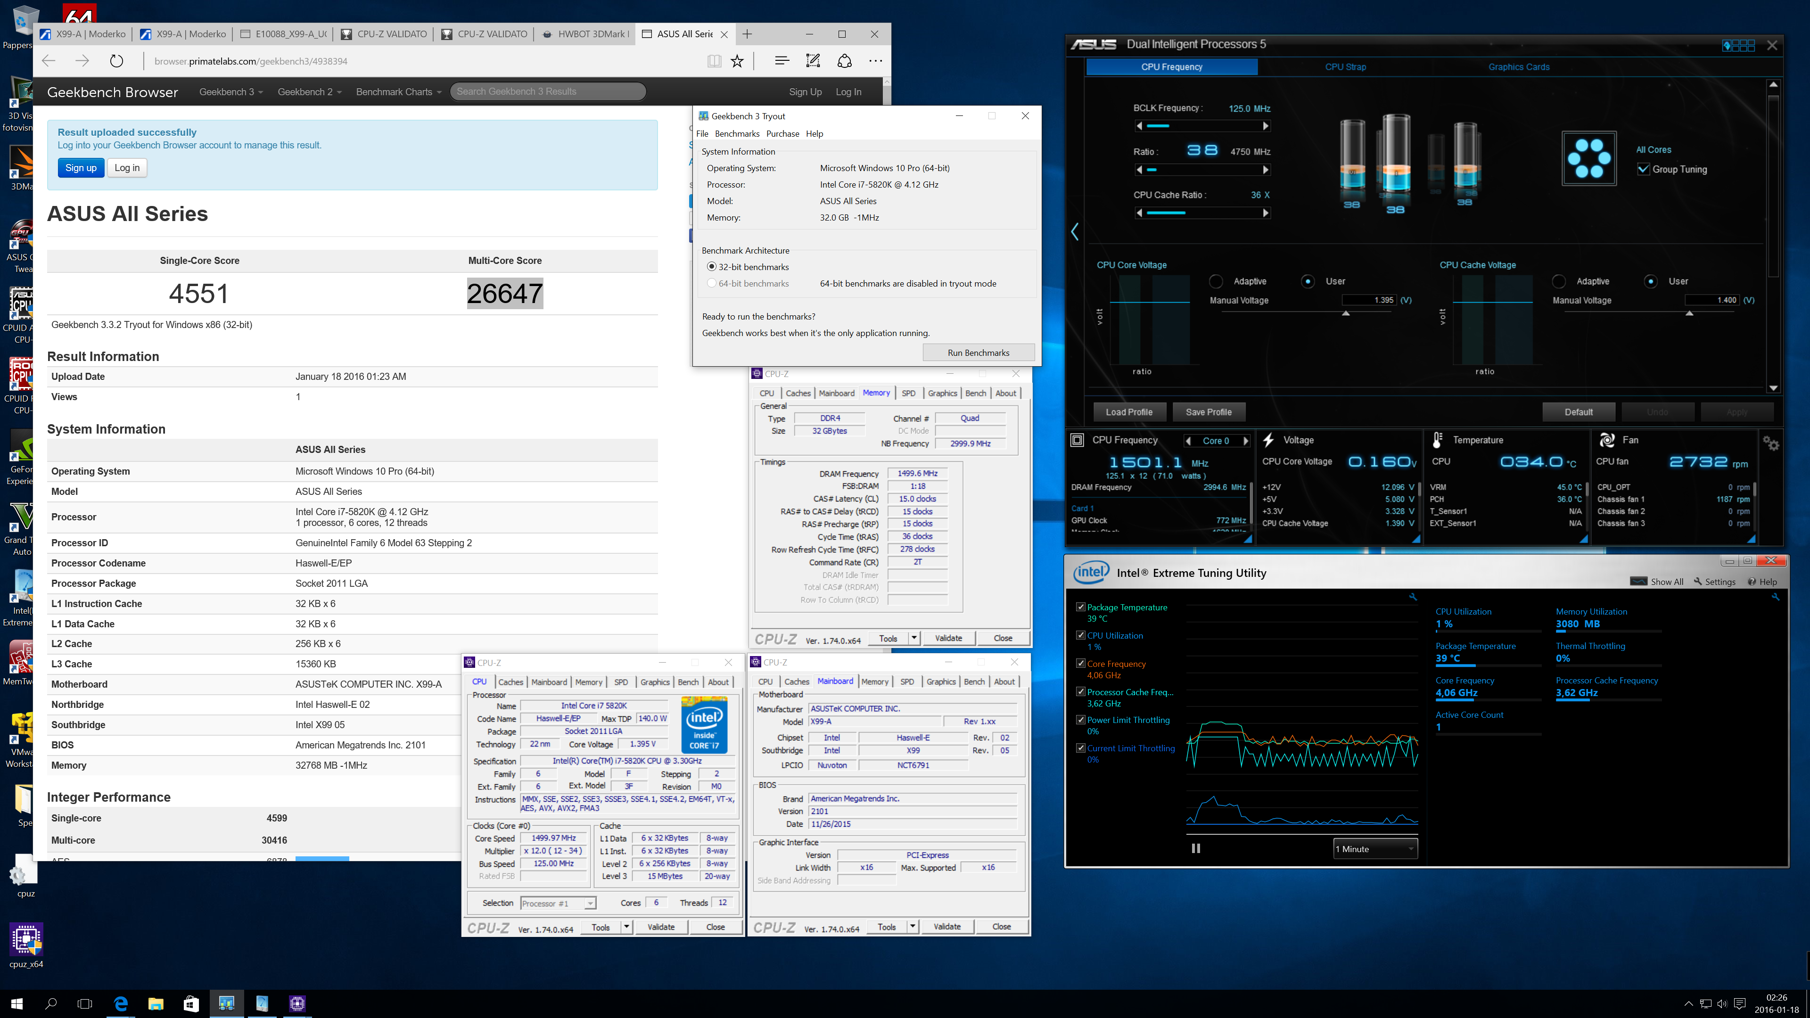1810x1018 pixels.
Task: Click Default button in ASUS panel
Action: click(1578, 412)
